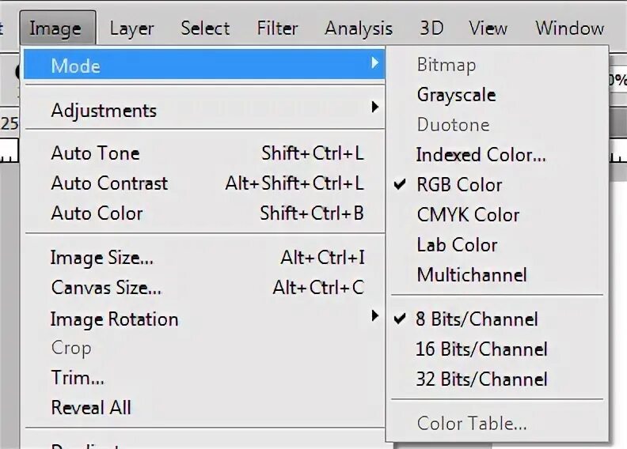Screen dimensions: 627x449
Task: Open the Filter menu
Action: click(x=277, y=29)
